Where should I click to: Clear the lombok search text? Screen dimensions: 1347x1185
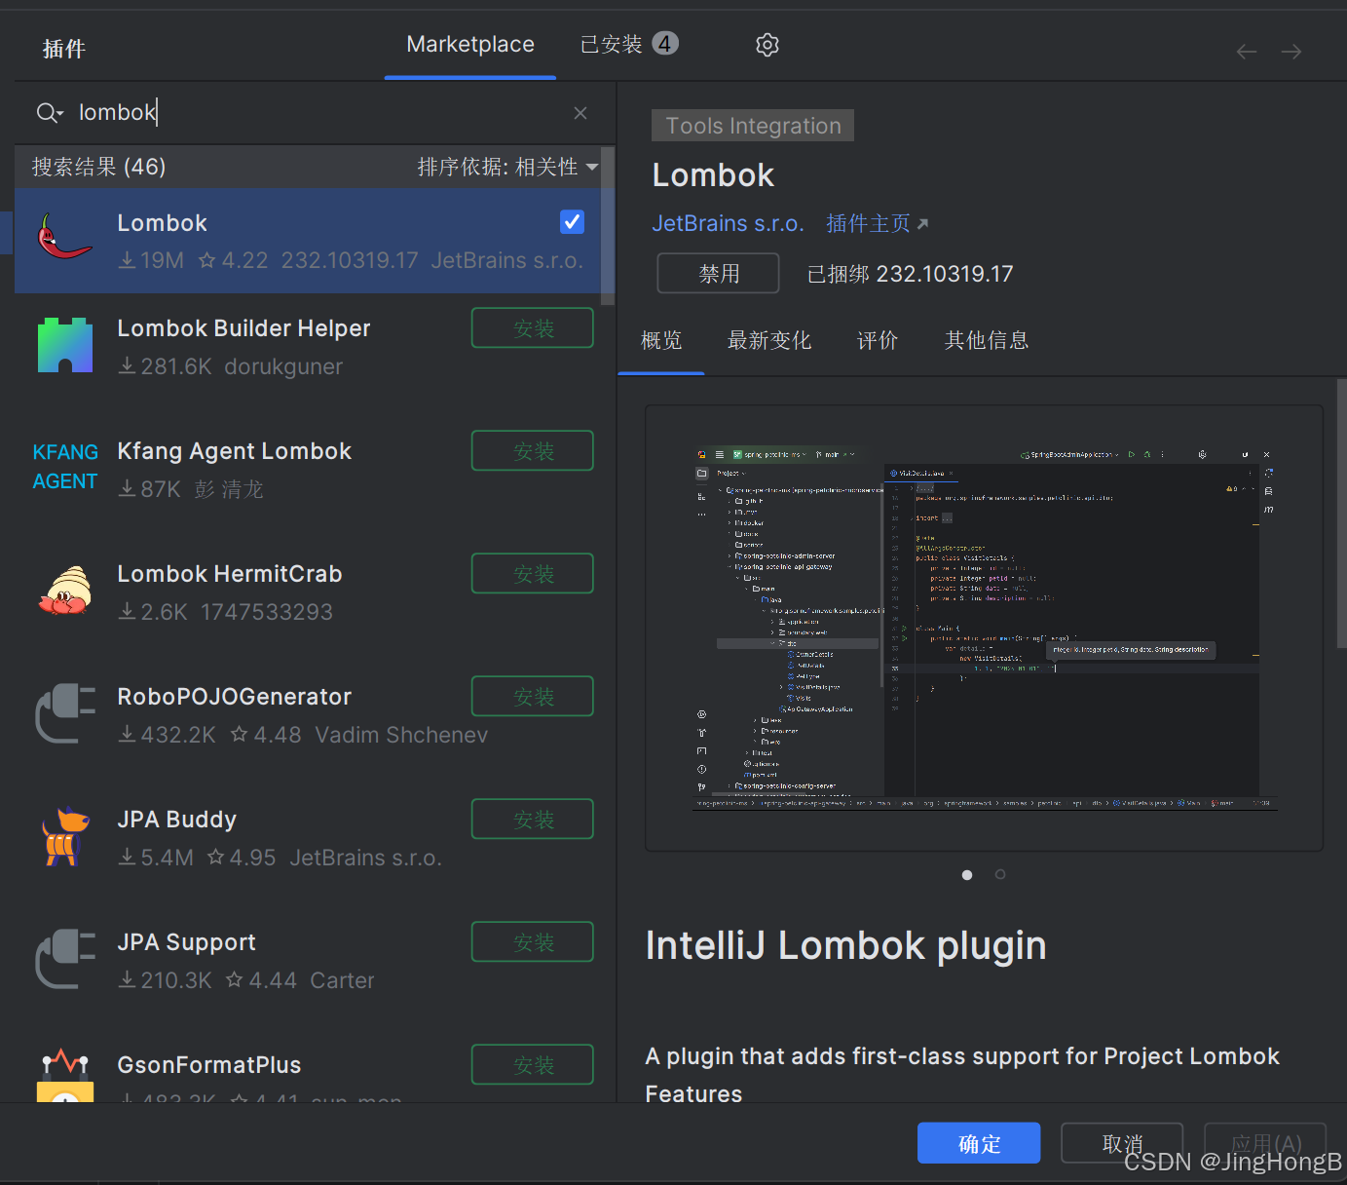click(580, 113)
